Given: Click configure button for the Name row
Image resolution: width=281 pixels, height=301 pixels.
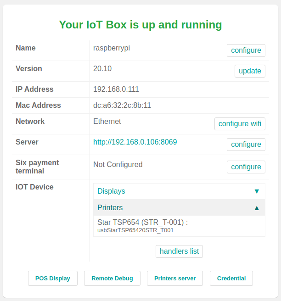Looking at the screenshot, I should click(246, 50).
